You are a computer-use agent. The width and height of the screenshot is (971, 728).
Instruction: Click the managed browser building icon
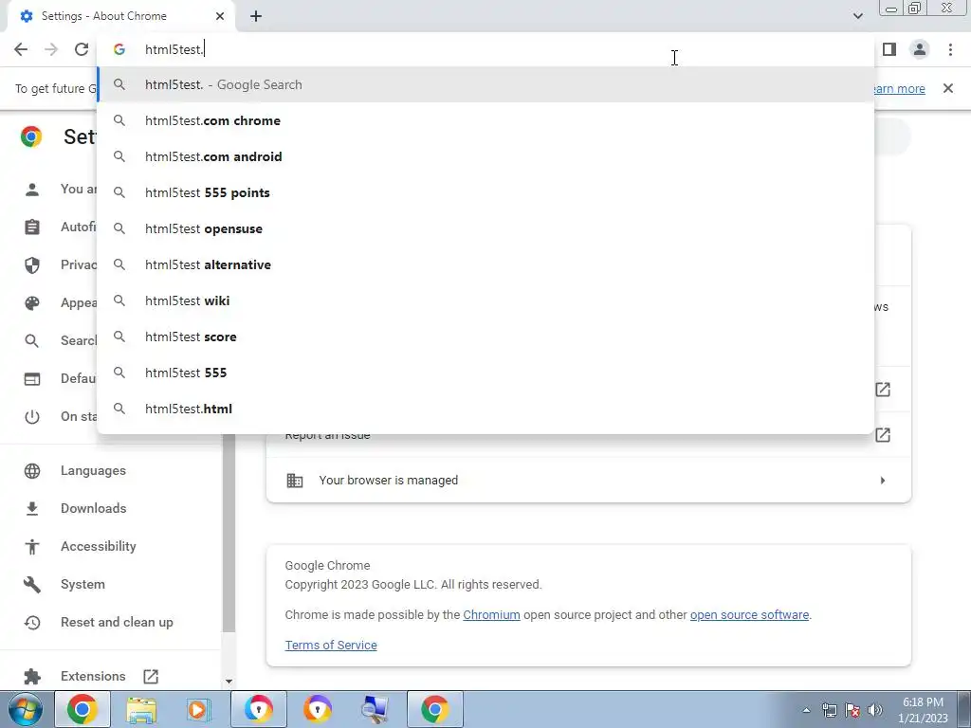pyautogui.click(x=295, y=481)
